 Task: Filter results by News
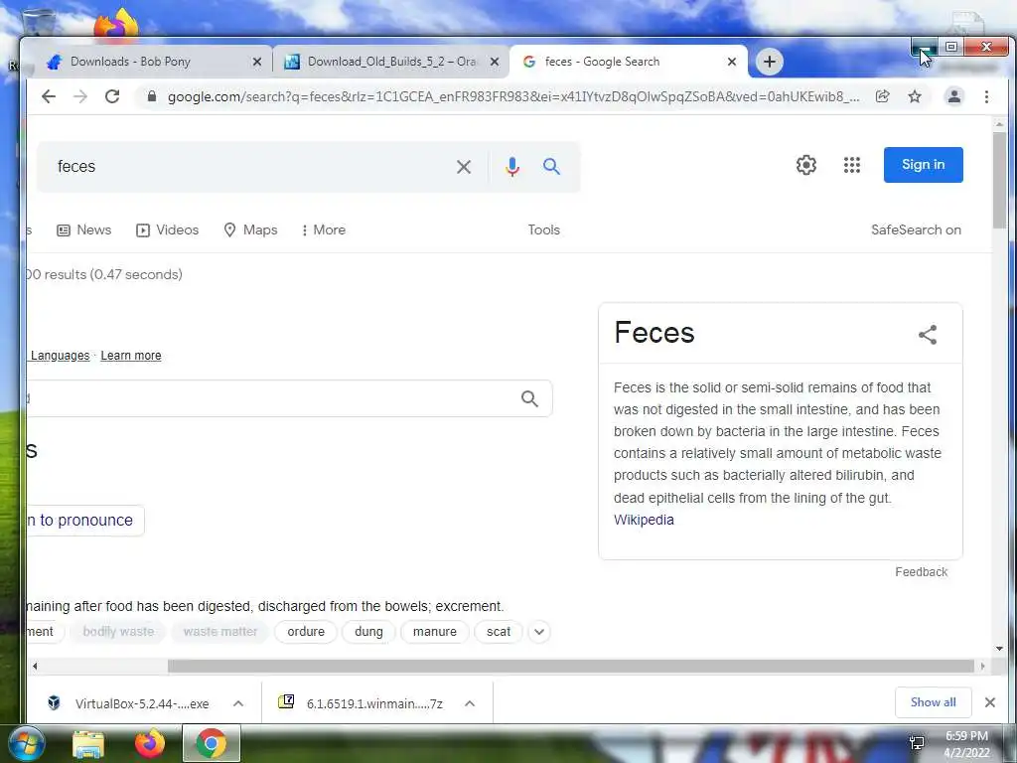point(84,229)
